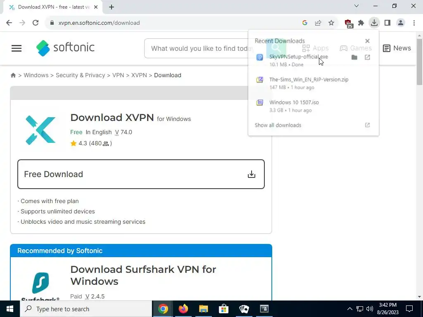Click the browser forward arrow
This screenshot has height=317, width=423.
pos(22,23)
